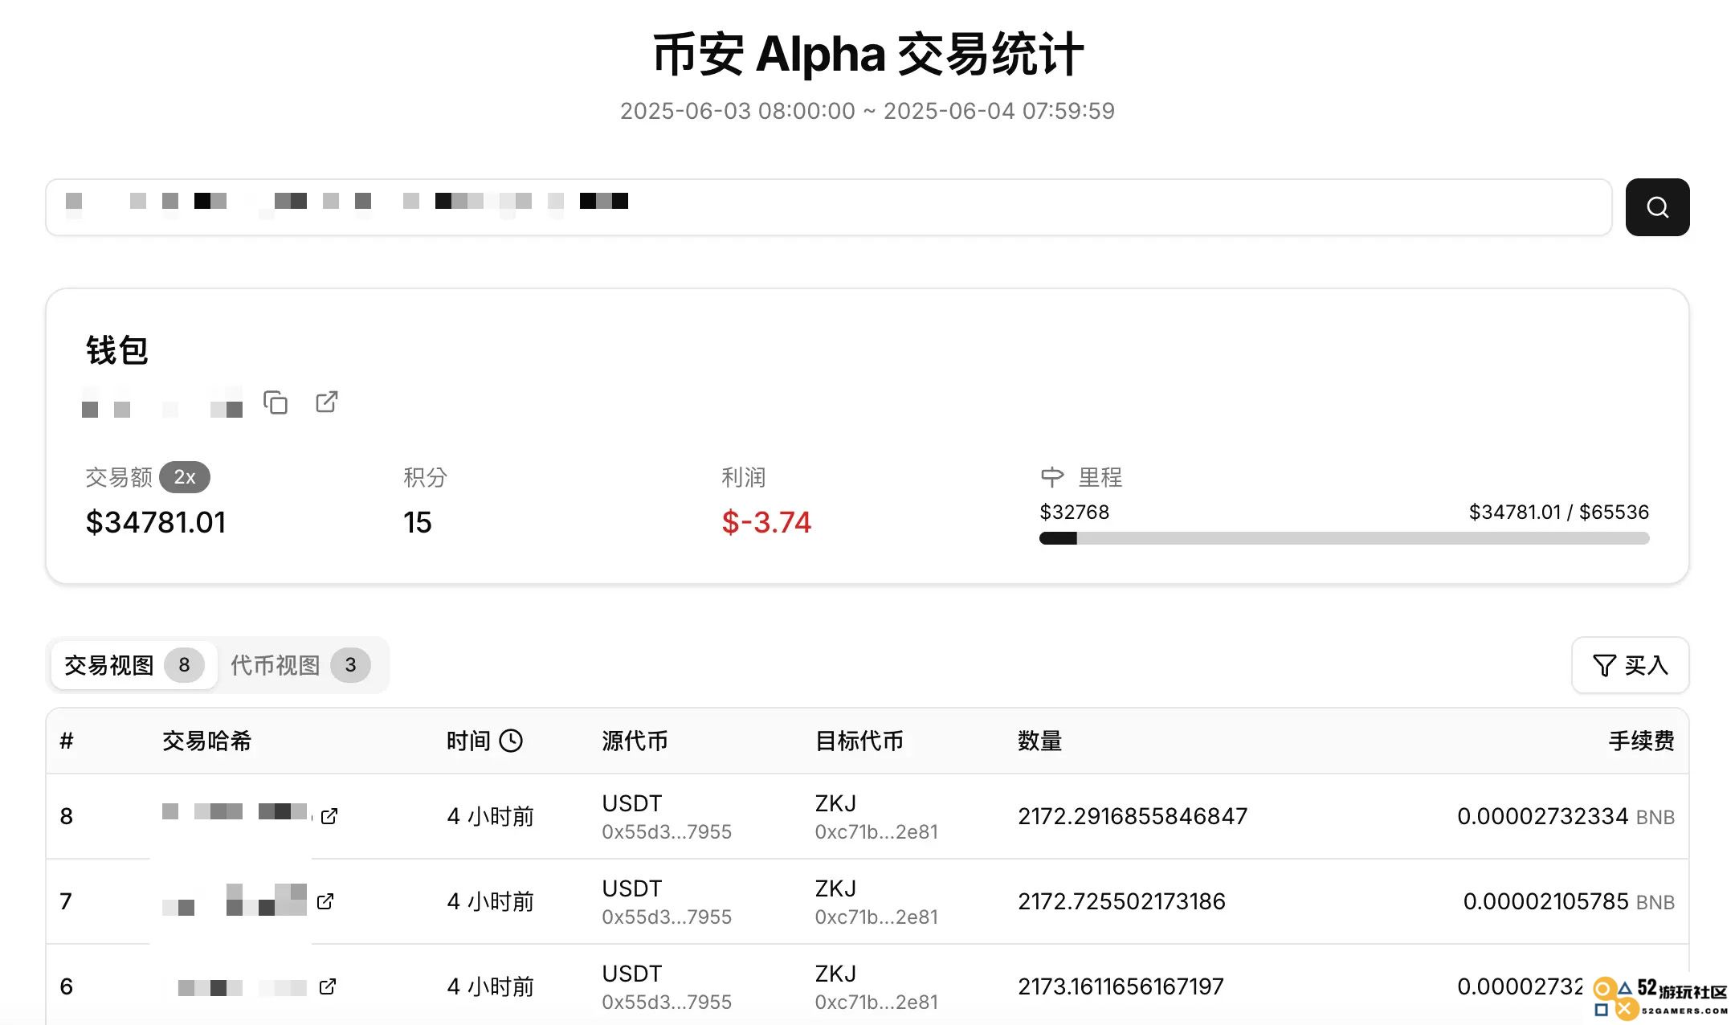Click the 数量 column header
Screen dimensions: 1735x1025
(1040, 741)
